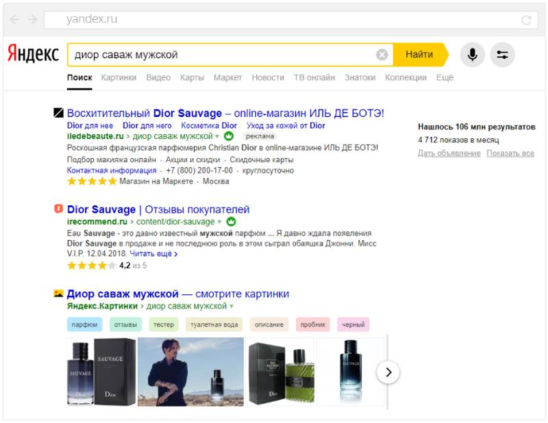Click the ИЛЬ ДЕ БОТЭ favicon

[x=58, y=113]
